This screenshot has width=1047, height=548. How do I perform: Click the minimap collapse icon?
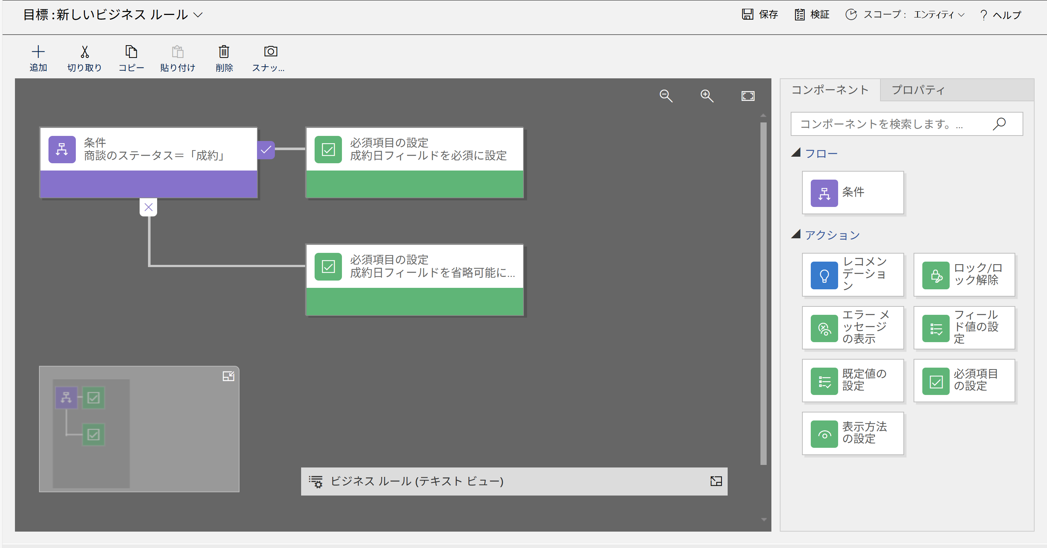click(x=229, y=376)
